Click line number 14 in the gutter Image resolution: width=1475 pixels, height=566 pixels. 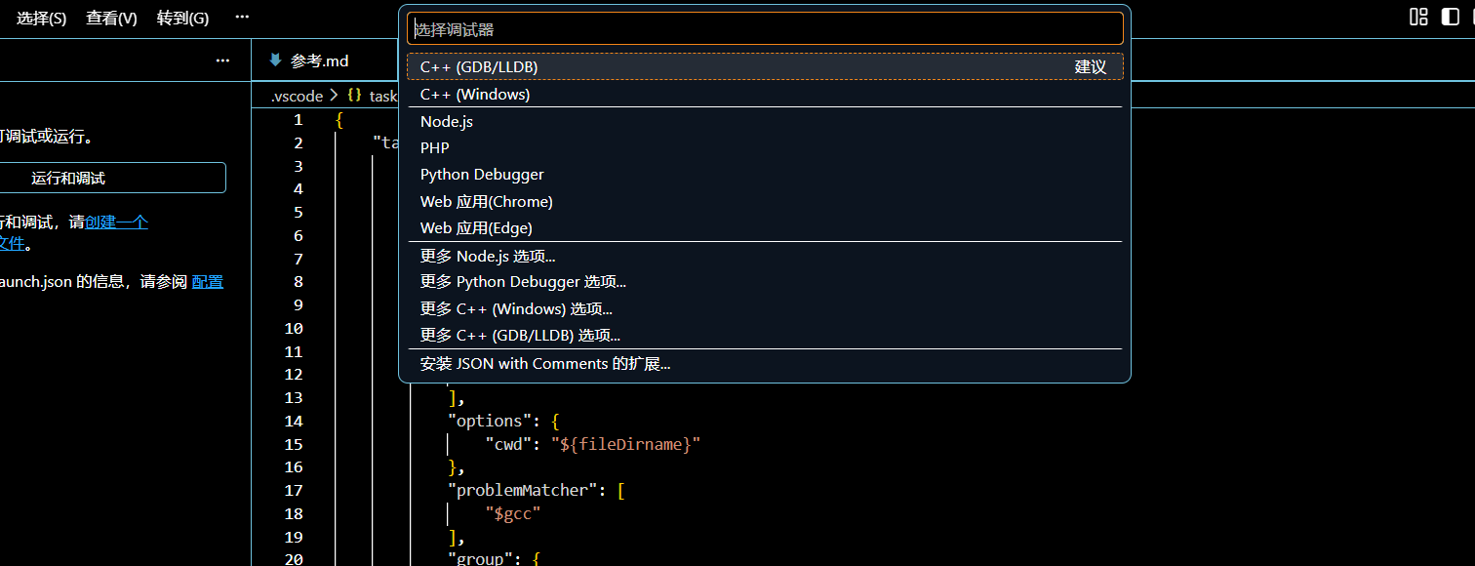pyautogui.click(x=294, y=421)
